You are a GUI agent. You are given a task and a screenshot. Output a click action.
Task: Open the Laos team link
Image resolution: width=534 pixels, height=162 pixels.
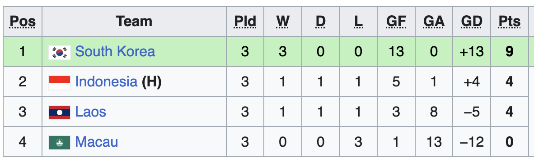click(x=91, y=112)
